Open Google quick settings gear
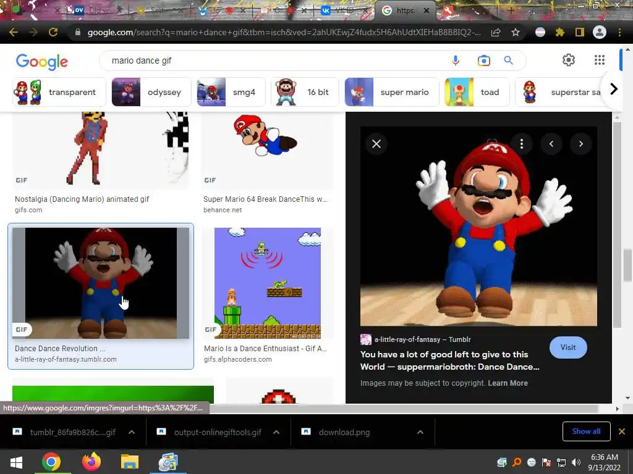The image size is (633, 474). [569, 60]
